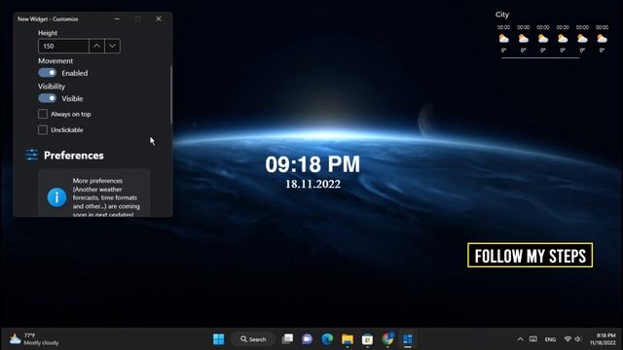
Task: Click the widgets app icon in taskbar
Action: click(408, 339)
